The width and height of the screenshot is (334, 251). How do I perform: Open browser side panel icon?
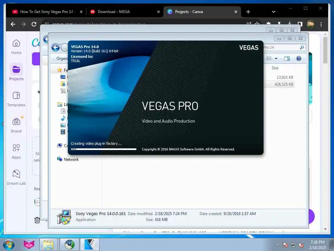pos(300,24)
